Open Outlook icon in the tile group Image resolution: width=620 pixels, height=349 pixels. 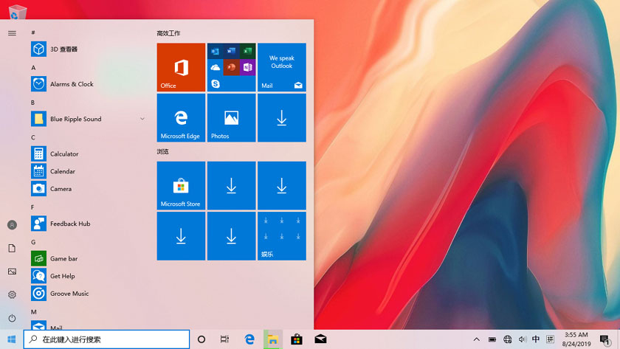215,51
